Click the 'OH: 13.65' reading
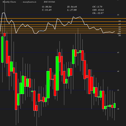Screen dimensions: 126x126 (x=98, y=10)
